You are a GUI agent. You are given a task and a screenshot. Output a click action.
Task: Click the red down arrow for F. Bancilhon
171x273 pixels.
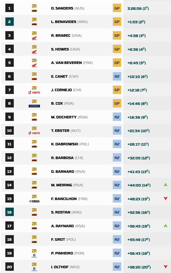(166, 199)
